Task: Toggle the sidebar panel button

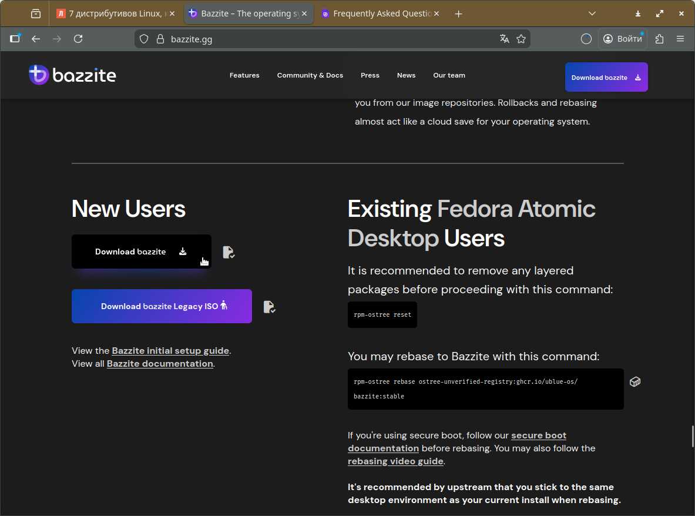Action: (x=15, y=39)
